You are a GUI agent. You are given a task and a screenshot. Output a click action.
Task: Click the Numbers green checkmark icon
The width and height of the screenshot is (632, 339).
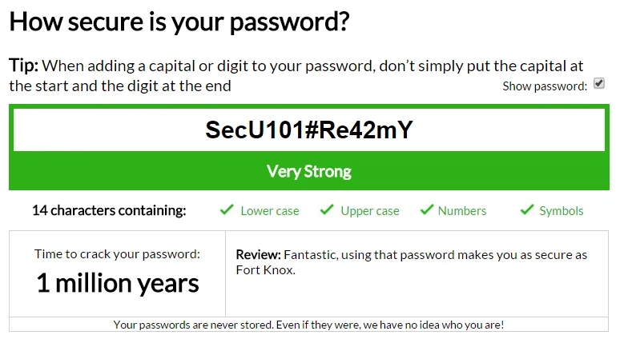(424, 210)
